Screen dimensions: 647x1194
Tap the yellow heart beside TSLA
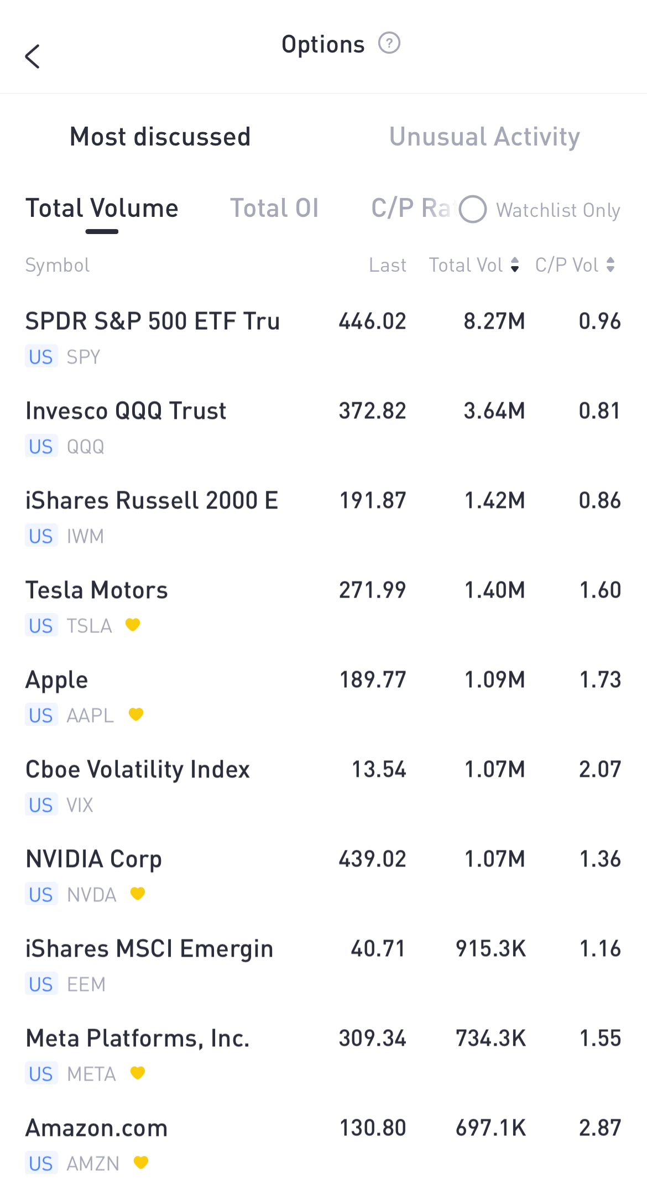pos(133,625)
